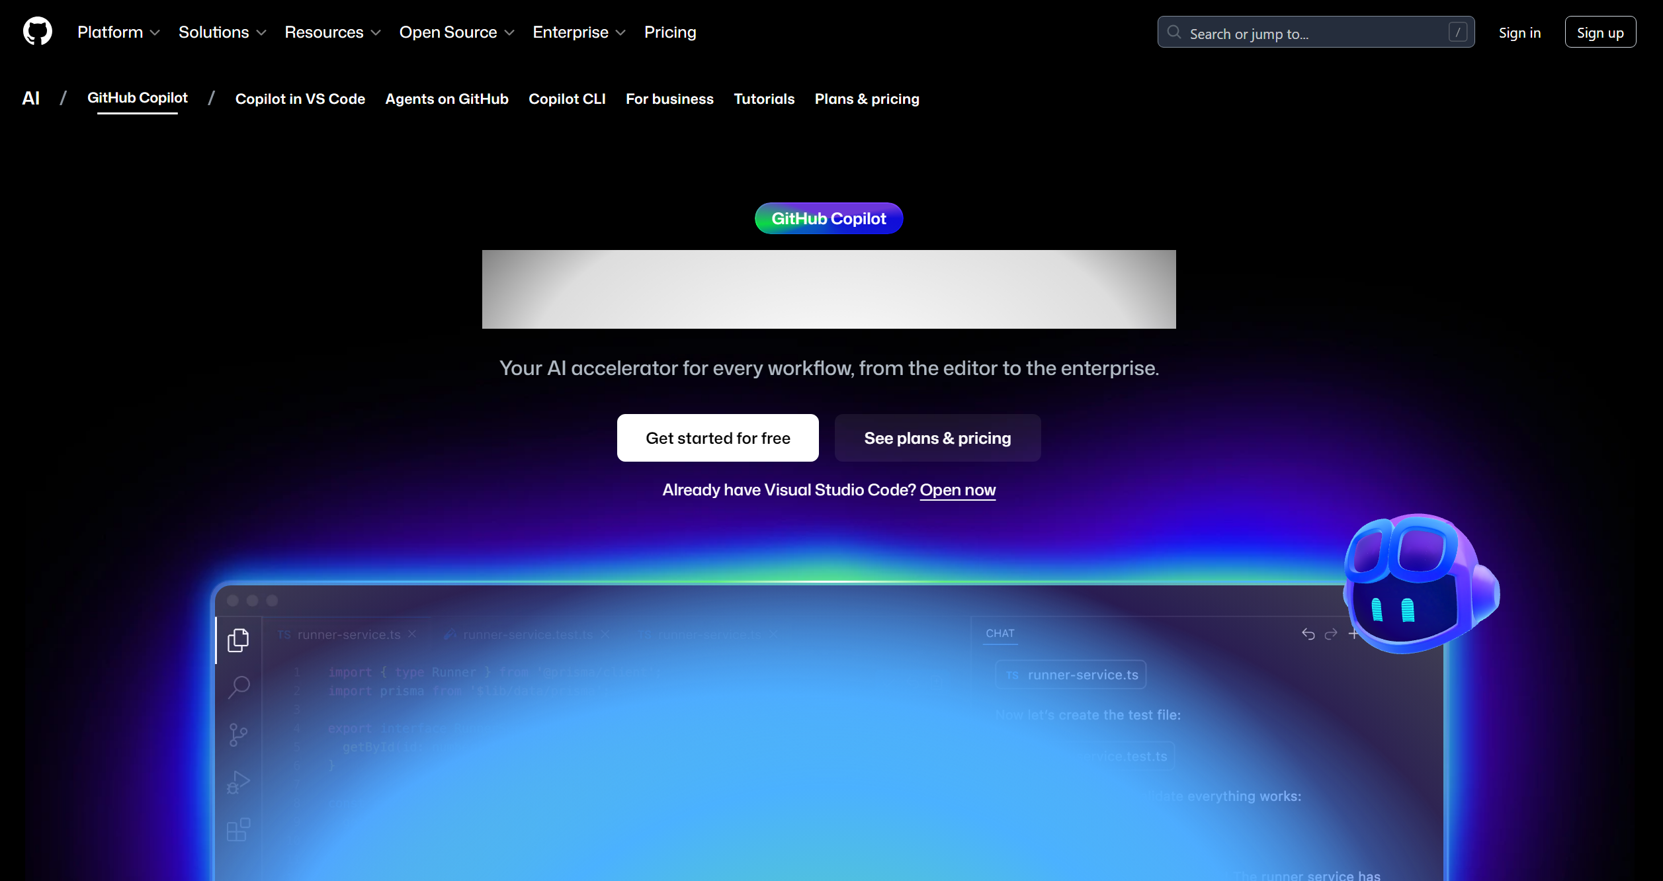Click the Sign up button
Screen dimensions: 1663x881
pyautogui.click(x=1599, y=32)
